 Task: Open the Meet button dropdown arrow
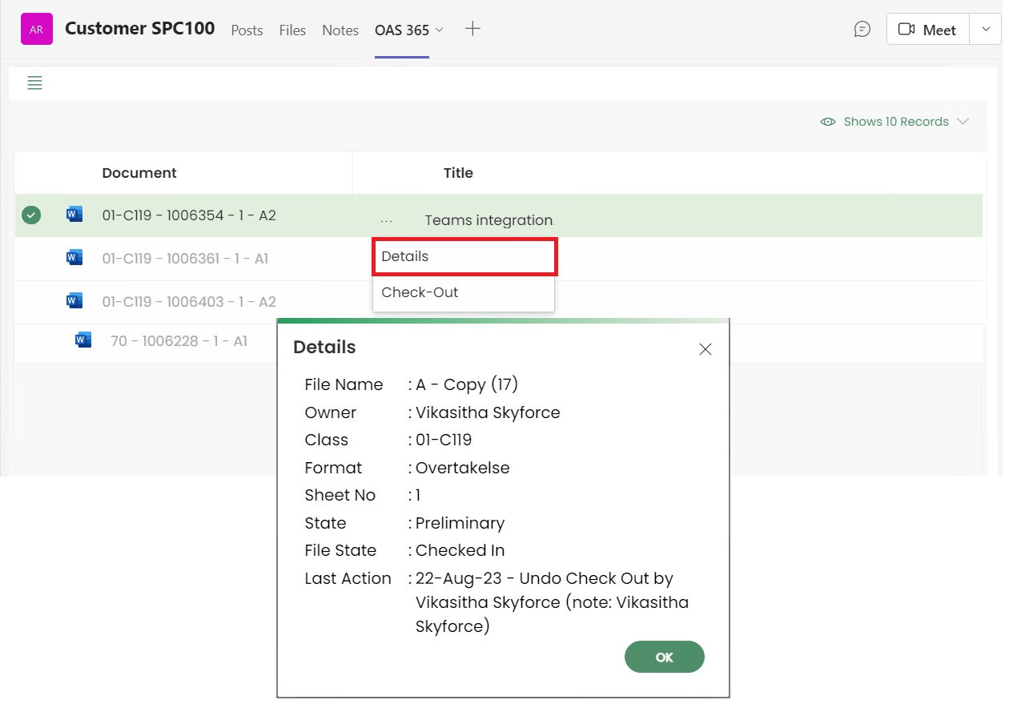click(985, 30)
